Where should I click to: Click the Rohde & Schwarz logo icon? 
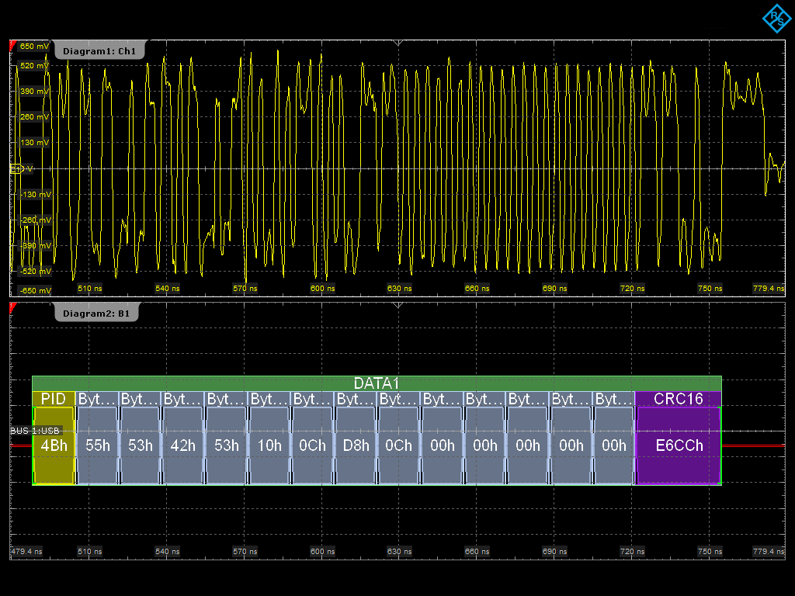(x=775, y=19)
